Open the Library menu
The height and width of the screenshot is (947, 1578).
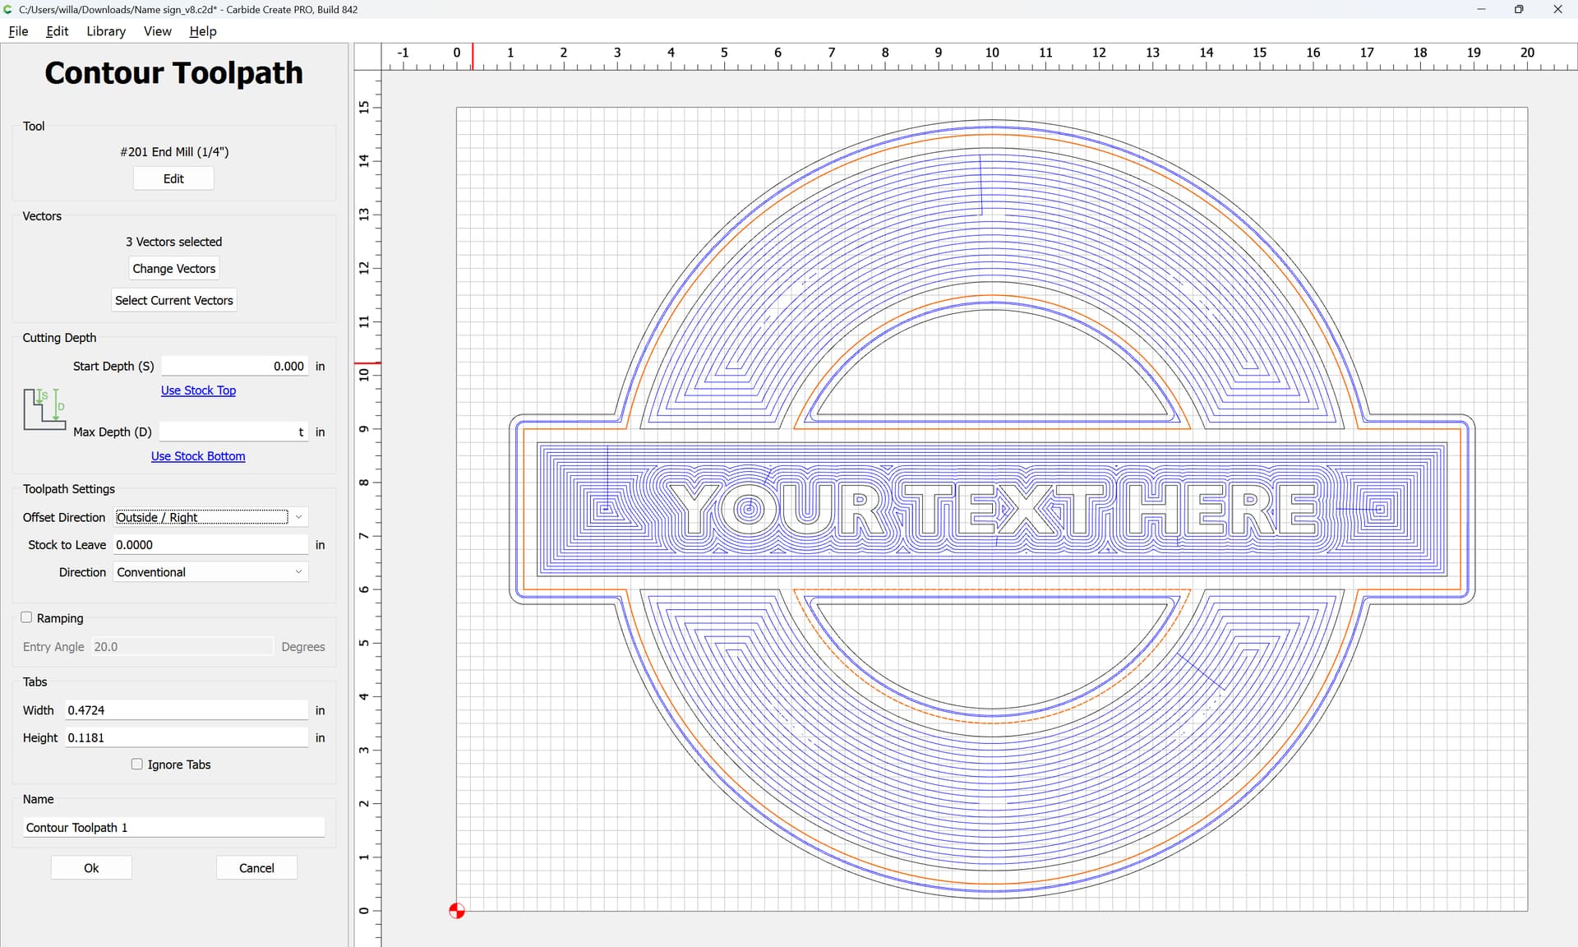pyautogui.click(x=106, y=31)
